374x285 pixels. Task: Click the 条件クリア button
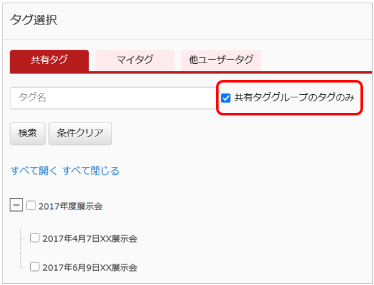(80, 133)
